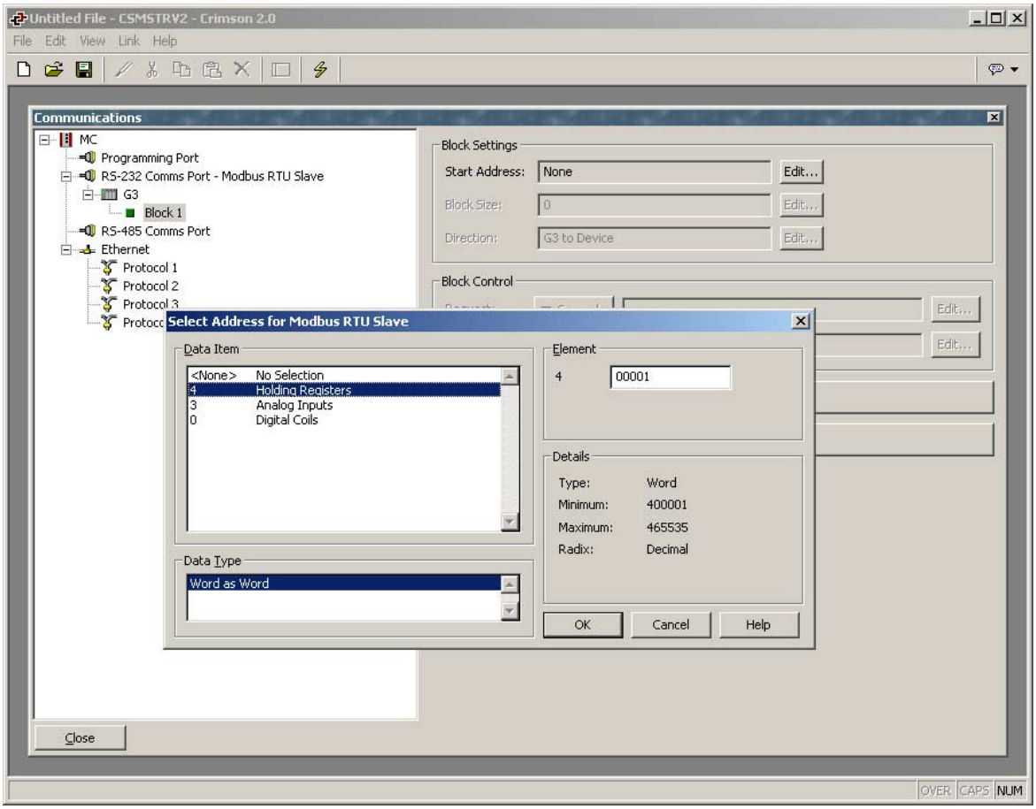This screenshot has width=1036, height=809.
Task: Save the database with the floppy icon
Action: pyautogui.click(x=84, y=69)
